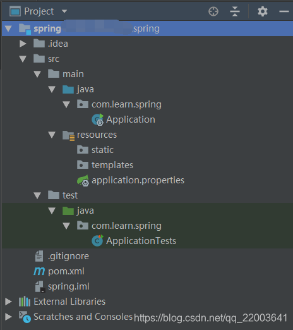Click the static folder icon
Viewport: 293px width, 330px height.
coord(83,150)
